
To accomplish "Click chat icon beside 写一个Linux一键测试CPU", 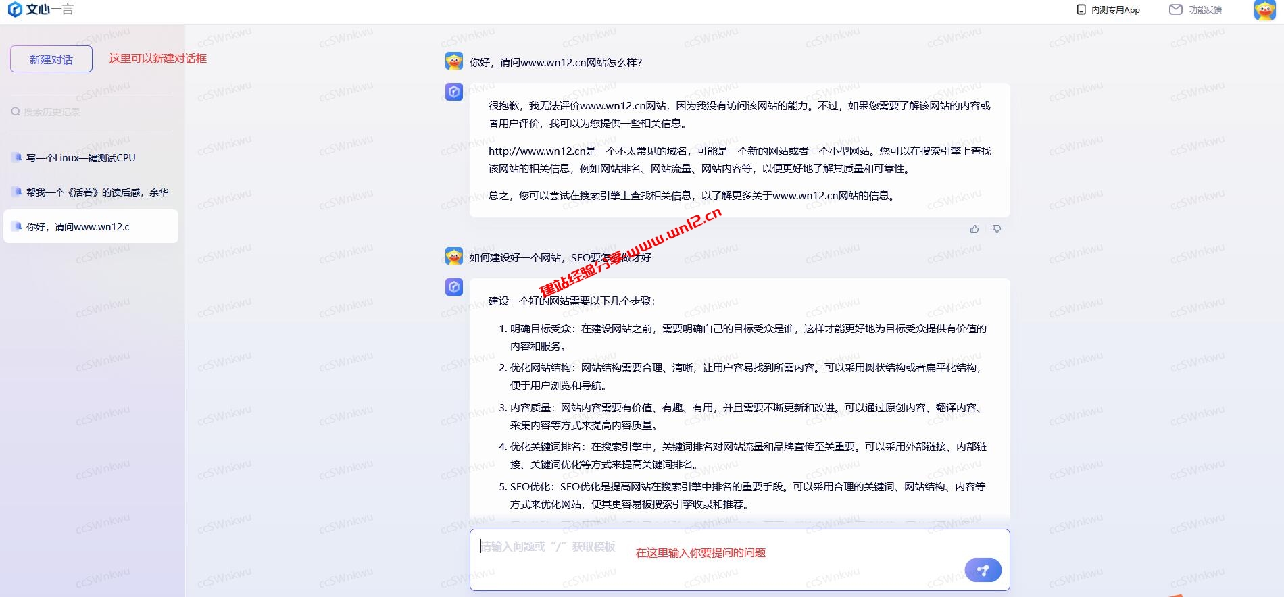I will pyautogui.click(x=17, y=157).
